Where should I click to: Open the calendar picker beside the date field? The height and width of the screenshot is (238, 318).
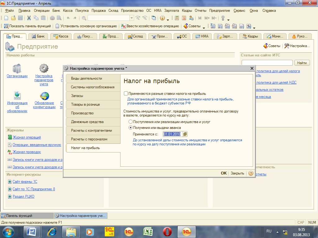pos(185,134)
